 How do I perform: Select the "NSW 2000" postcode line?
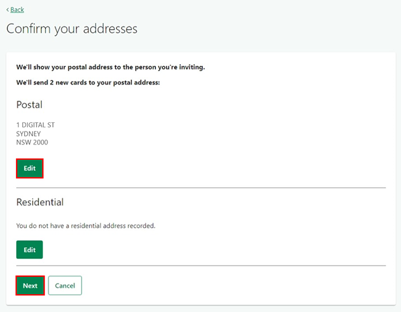pos(32,142)
